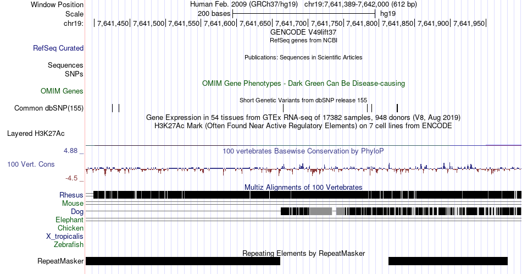This screenshot has width=522, height=274.
Task: Click the leftmost dbSNP variant mark
Action: click(x=113, y=108)
